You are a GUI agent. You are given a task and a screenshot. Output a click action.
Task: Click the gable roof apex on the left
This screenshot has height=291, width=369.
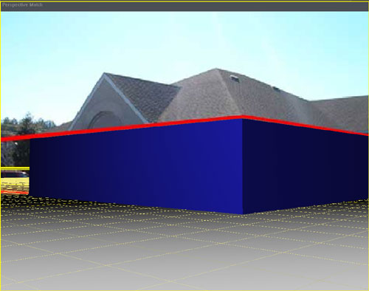tap(104, 73)
